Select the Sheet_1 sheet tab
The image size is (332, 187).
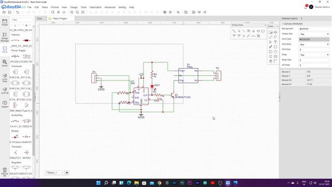52,173
